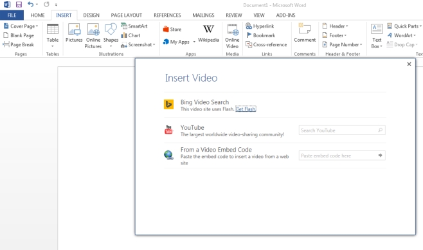Open the Customize Quick Access Toolbar arrow
This screenshot has height=250, width=423.
56,4
